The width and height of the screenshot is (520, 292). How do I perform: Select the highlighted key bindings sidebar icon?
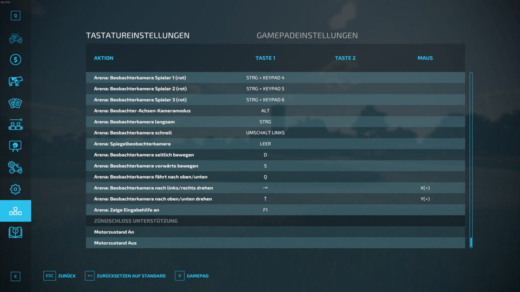pyautogui.click(x=16, y=211)
